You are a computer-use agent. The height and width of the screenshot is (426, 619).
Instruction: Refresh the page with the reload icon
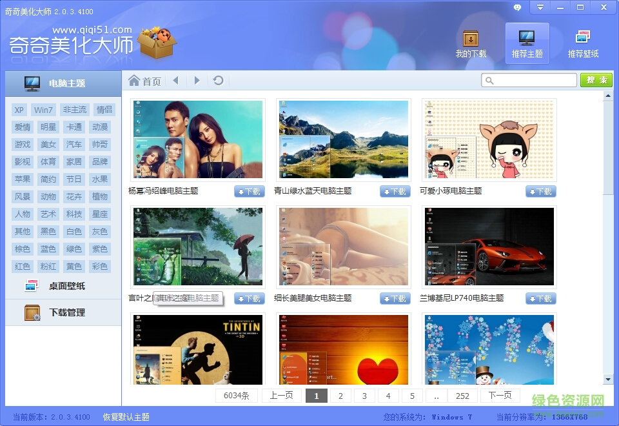[218, 79]
